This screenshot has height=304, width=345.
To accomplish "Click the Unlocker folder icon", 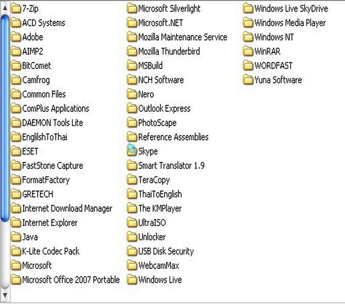I will [x=132, y=237].
